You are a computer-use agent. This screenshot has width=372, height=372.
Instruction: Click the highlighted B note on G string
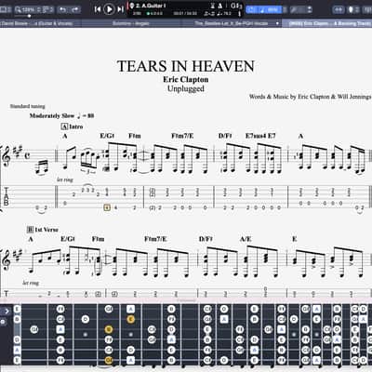point(108,329)
